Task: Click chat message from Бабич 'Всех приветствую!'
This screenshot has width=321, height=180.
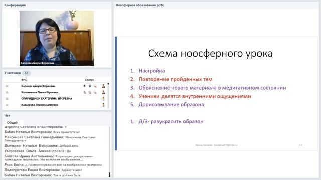Action: click(x=42, y=132)
